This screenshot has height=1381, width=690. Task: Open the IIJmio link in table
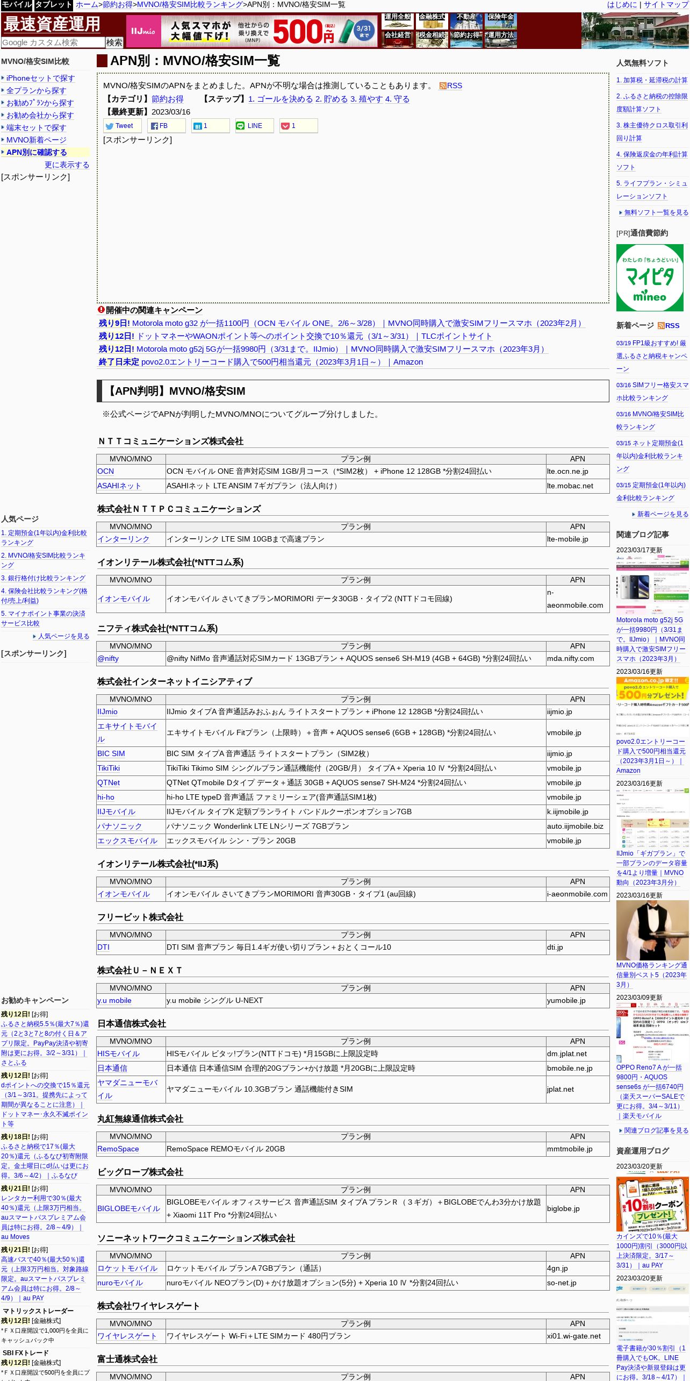pos(107,711)
